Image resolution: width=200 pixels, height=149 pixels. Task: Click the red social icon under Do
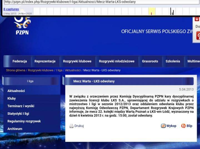click(198, 36)
